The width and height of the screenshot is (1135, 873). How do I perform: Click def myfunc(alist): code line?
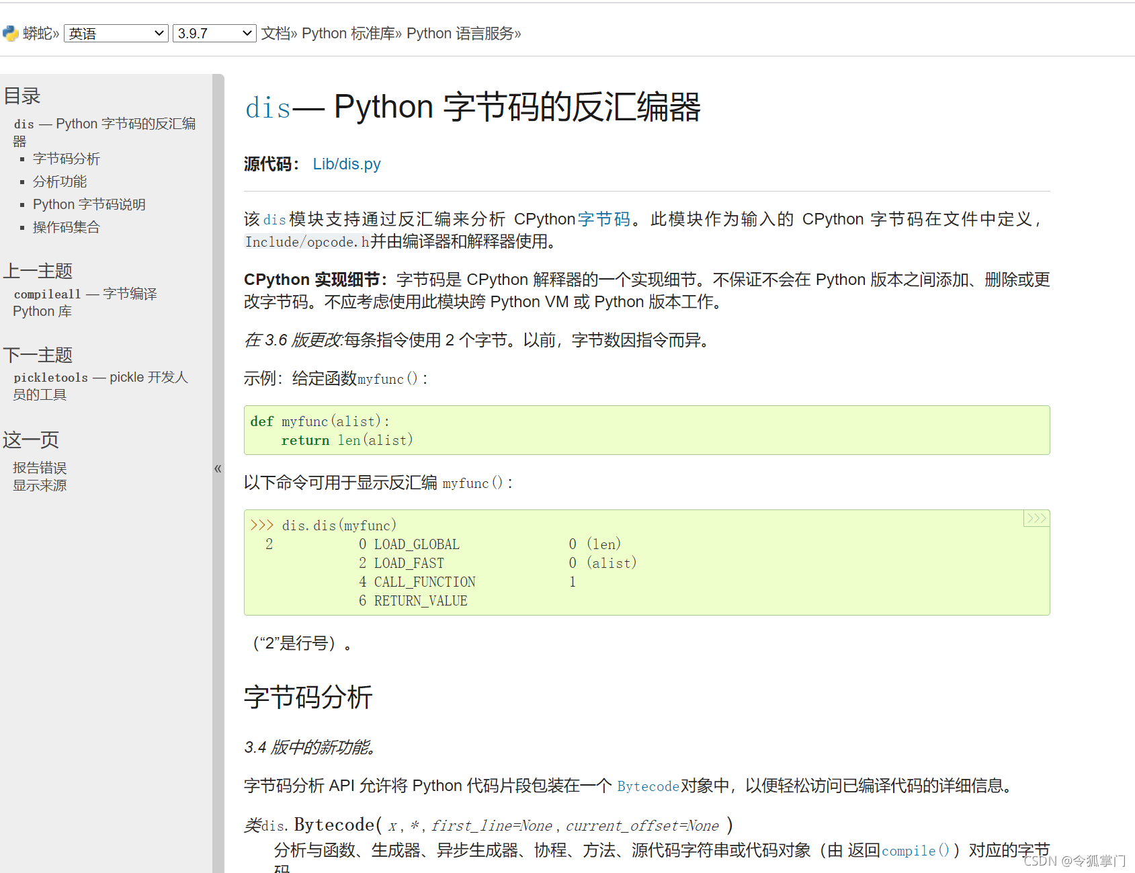[x=320, y=421]
